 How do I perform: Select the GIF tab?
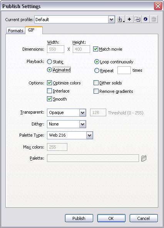(x=34, y=30)
